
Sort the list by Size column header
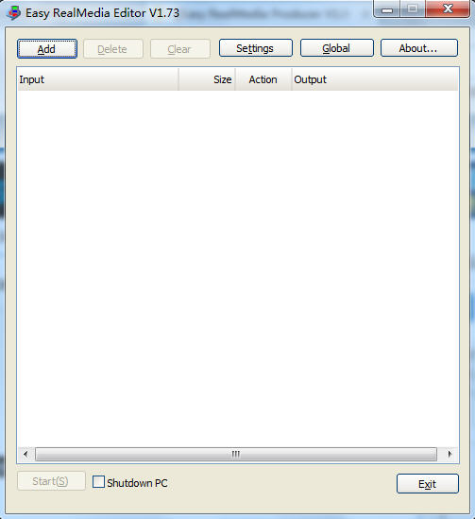click(x=207, y=79)
